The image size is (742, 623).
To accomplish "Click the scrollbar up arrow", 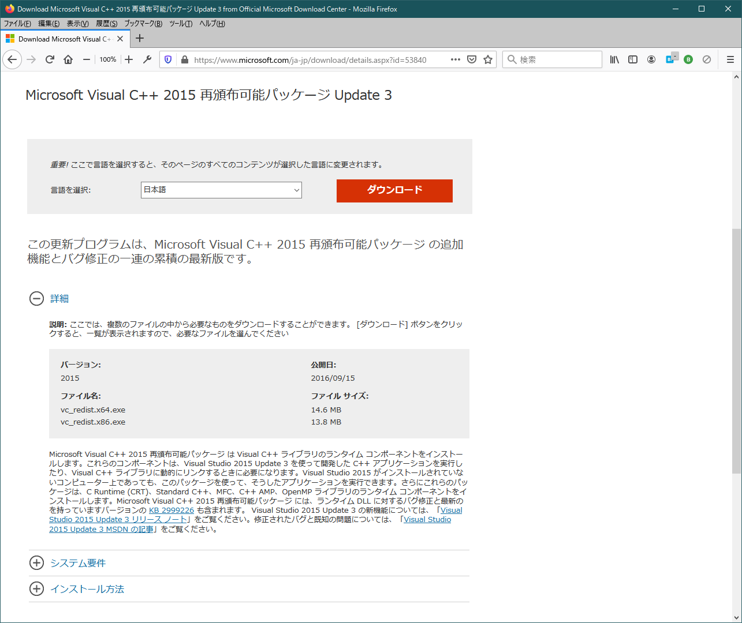I will (736, 76).
